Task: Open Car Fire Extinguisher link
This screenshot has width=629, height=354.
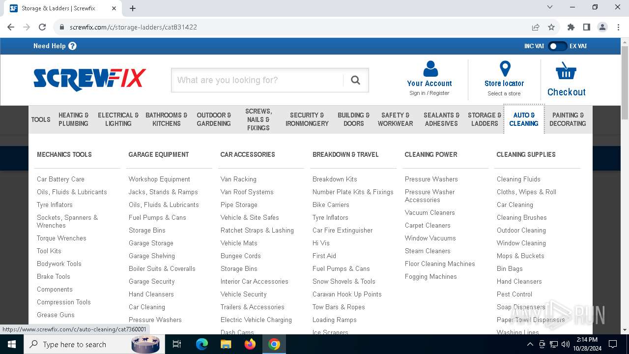Action: pyautogui.click(x=343, y=230)
